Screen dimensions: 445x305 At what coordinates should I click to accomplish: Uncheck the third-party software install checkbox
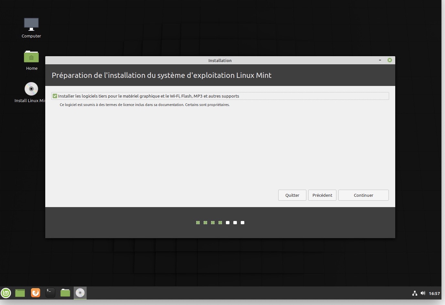point(55,96)
